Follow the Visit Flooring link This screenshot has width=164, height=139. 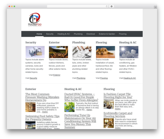tap(104, 78)
